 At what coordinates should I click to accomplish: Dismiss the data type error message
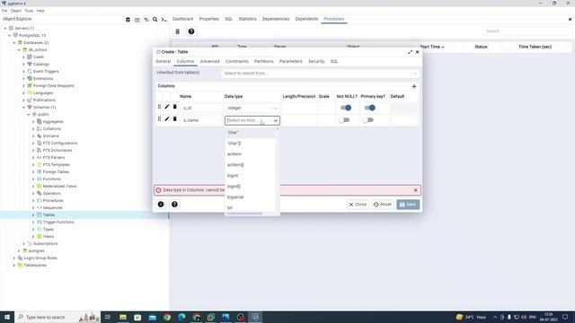[x=415, y=190]
